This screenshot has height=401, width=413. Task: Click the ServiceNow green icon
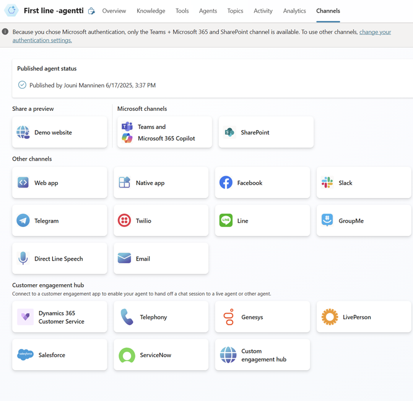(127, 355)
